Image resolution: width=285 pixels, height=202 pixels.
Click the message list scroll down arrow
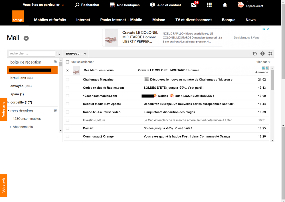point(272,140)
